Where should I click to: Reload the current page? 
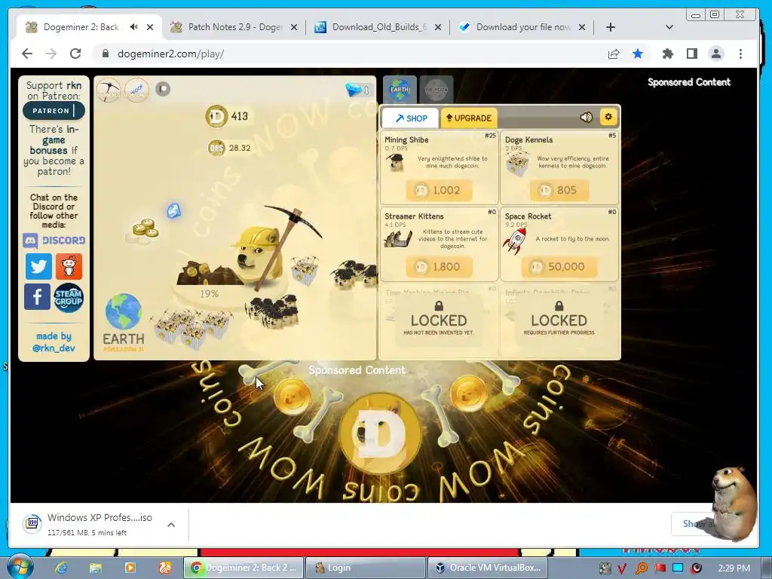click(x=75, y=54)
